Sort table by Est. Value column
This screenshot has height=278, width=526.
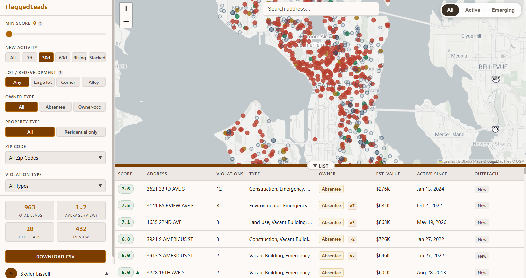(x=388, y=174)
